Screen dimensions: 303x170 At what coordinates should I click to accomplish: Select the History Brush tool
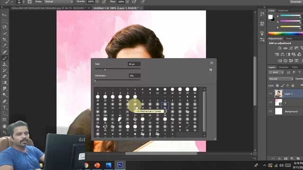pyautogui.click(x=4, y=70)
